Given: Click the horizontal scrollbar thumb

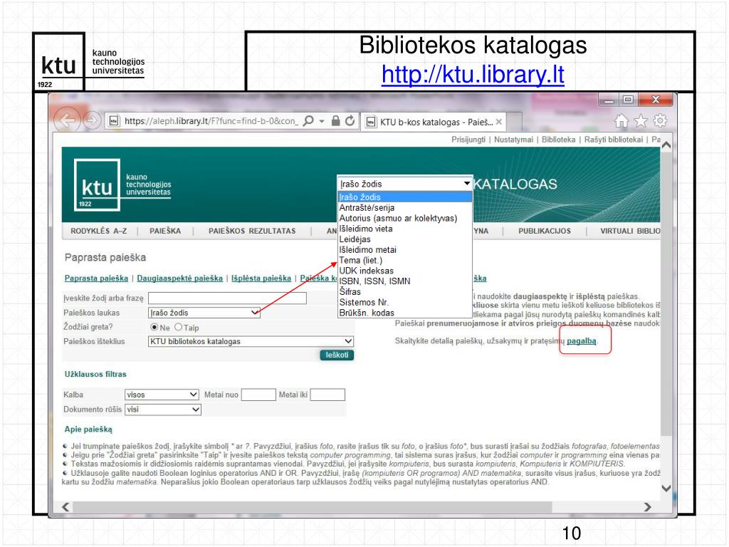Looking at the screenshot, I should coord(313,507).
